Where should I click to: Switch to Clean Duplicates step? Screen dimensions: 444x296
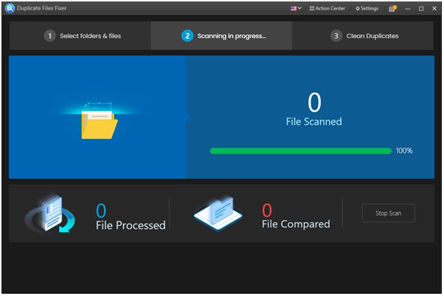click(x=363, y=36)
